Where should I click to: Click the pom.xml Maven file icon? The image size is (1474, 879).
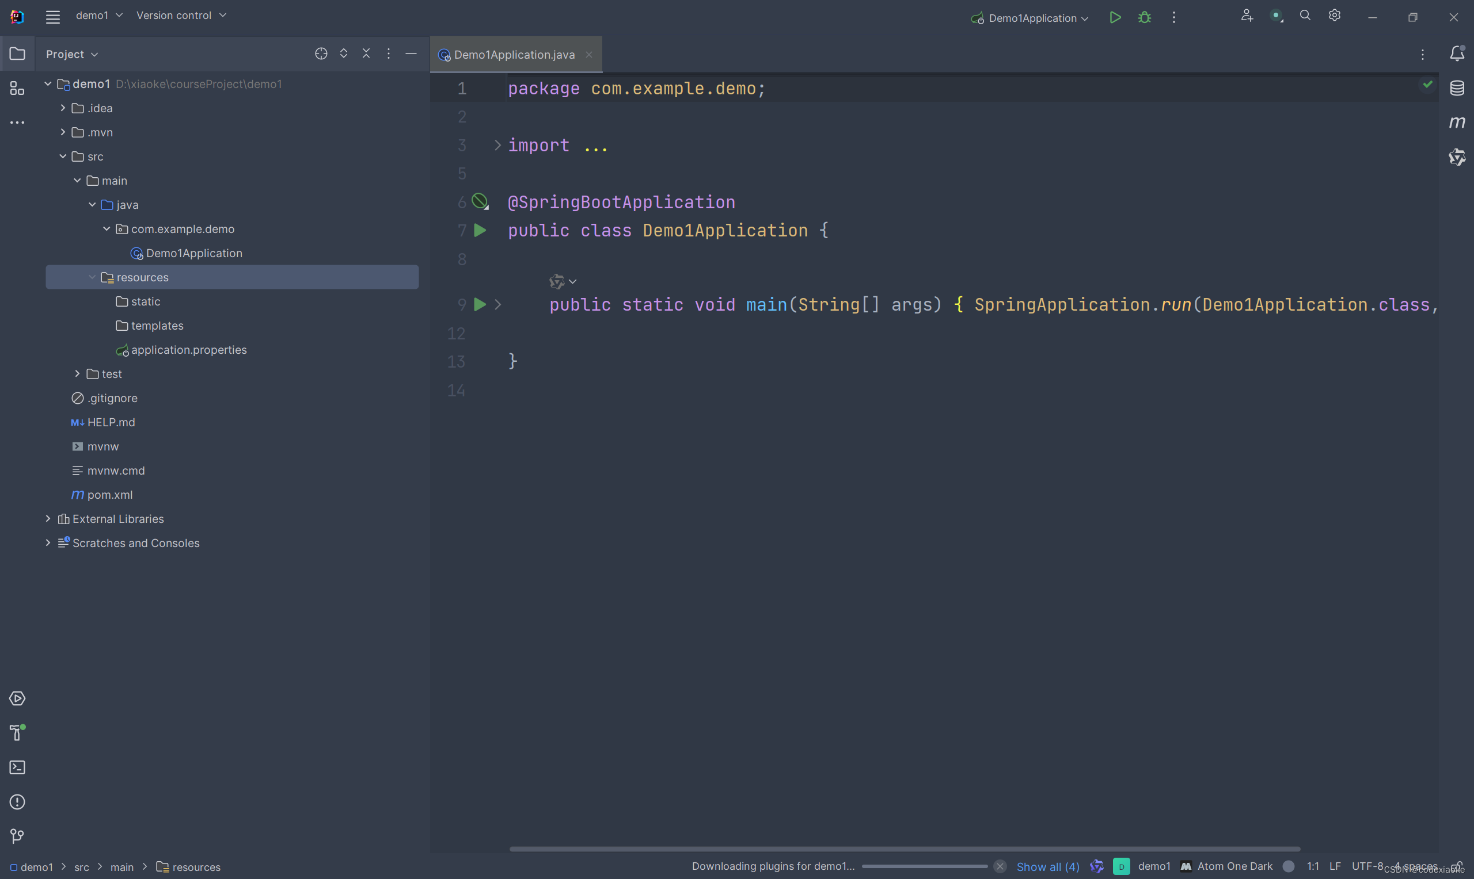click(x=78, y=494)
